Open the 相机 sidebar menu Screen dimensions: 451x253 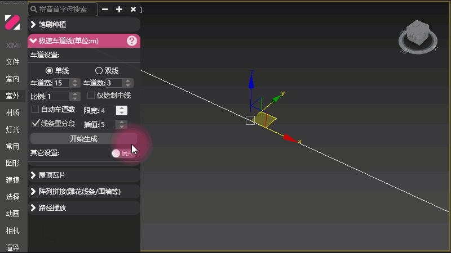12,231
